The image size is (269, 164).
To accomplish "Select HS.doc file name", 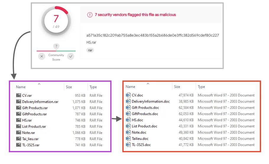I will coord(137,120).
